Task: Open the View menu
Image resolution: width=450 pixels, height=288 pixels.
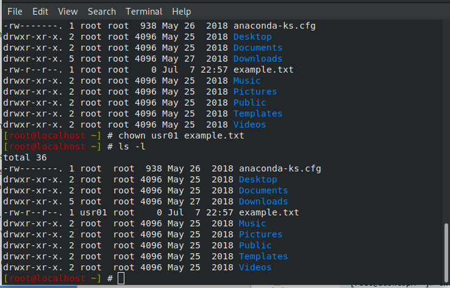Action: [x=68, y=12]
